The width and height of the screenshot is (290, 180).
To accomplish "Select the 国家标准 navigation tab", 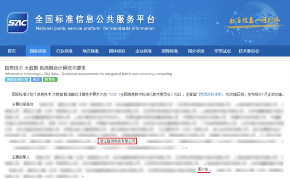I will (x=38, y=51).
